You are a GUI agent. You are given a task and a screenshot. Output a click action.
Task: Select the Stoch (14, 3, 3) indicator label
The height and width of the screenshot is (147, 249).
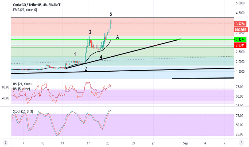[23, 111]
